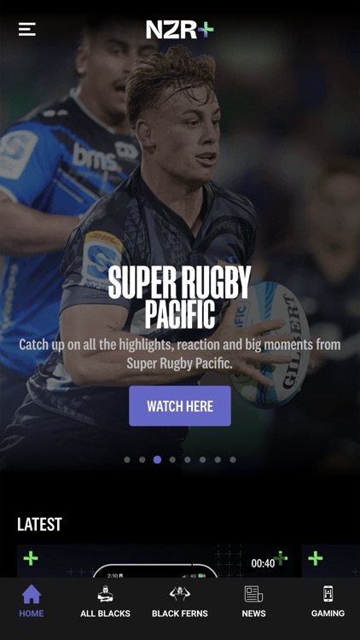The image size is (360, 640).
Task: Switch to the NEWS tab label
Action: coord(253,614)
